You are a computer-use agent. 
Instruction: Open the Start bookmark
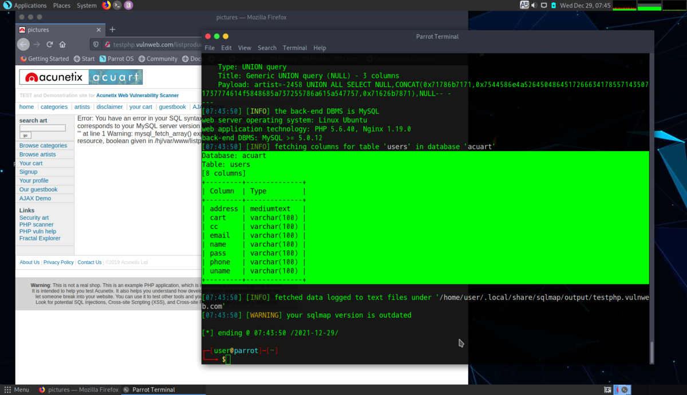coord(85,59)
